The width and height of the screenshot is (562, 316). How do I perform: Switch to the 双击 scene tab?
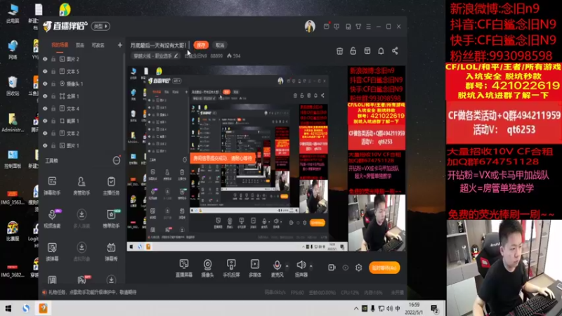coord(80,45)
